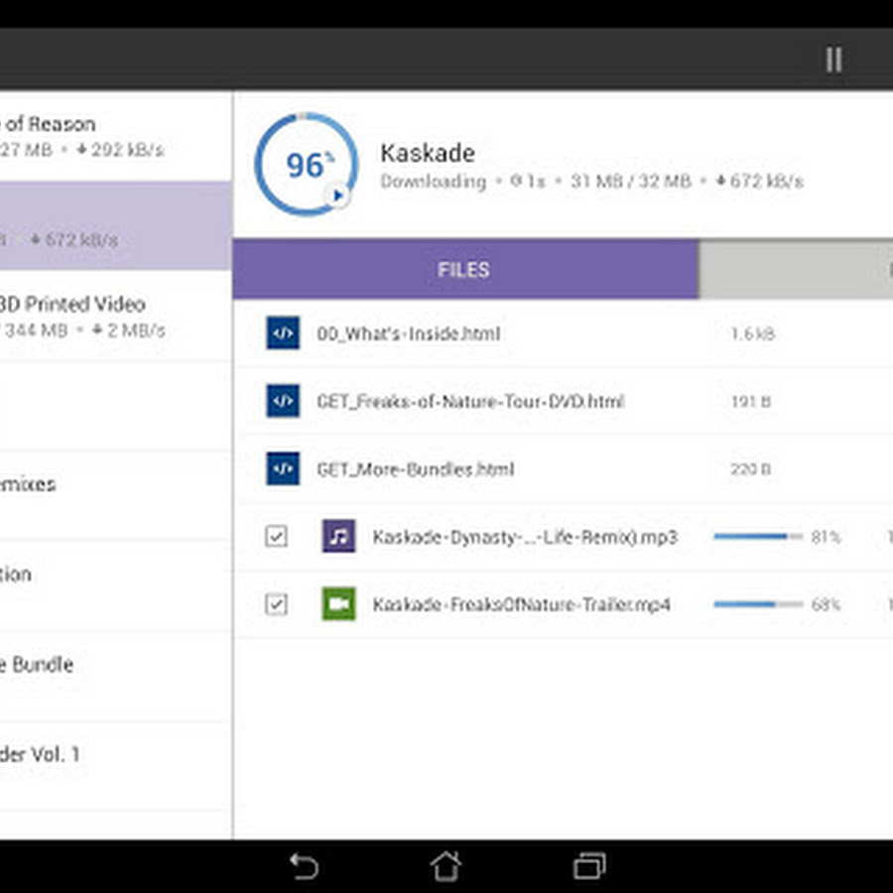This screenshot has height=893, width=893.
Task: Open the 96% circular progress indicator
Action: click(x=307, y=165)
